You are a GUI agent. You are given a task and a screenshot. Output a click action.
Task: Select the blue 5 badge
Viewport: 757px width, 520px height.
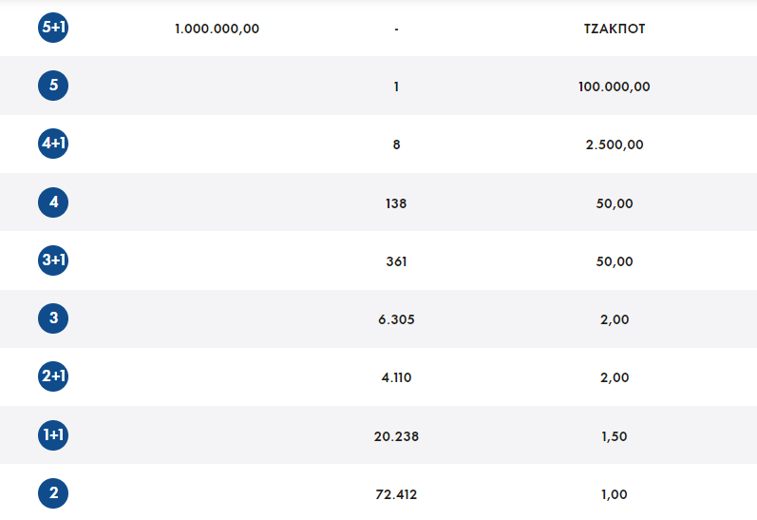tap(53, 86)
